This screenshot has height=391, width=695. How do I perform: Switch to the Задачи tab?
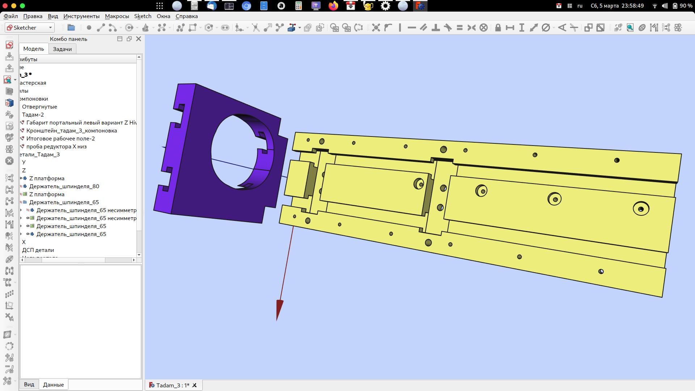(x=62, y=49)
